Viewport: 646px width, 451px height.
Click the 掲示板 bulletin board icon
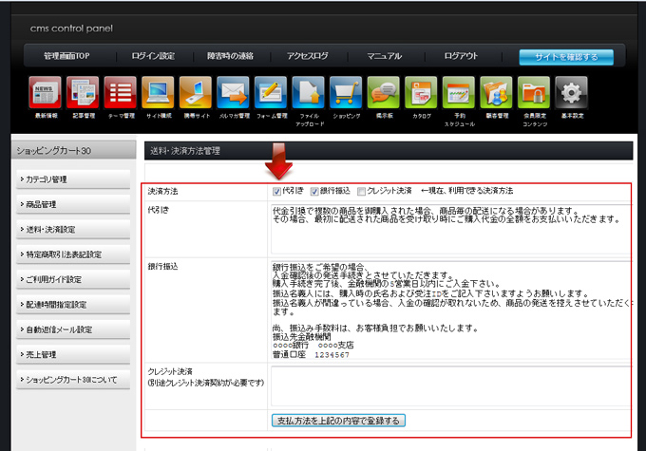pos(384,93)
